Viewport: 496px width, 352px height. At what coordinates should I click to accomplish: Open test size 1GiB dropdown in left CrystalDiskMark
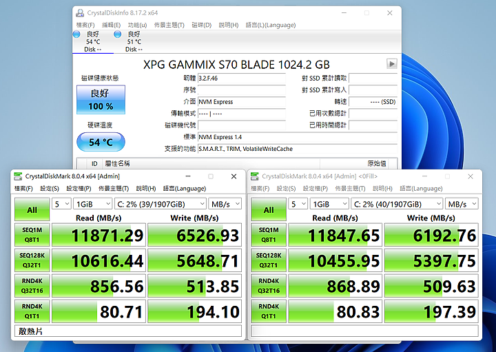point(93,204)
